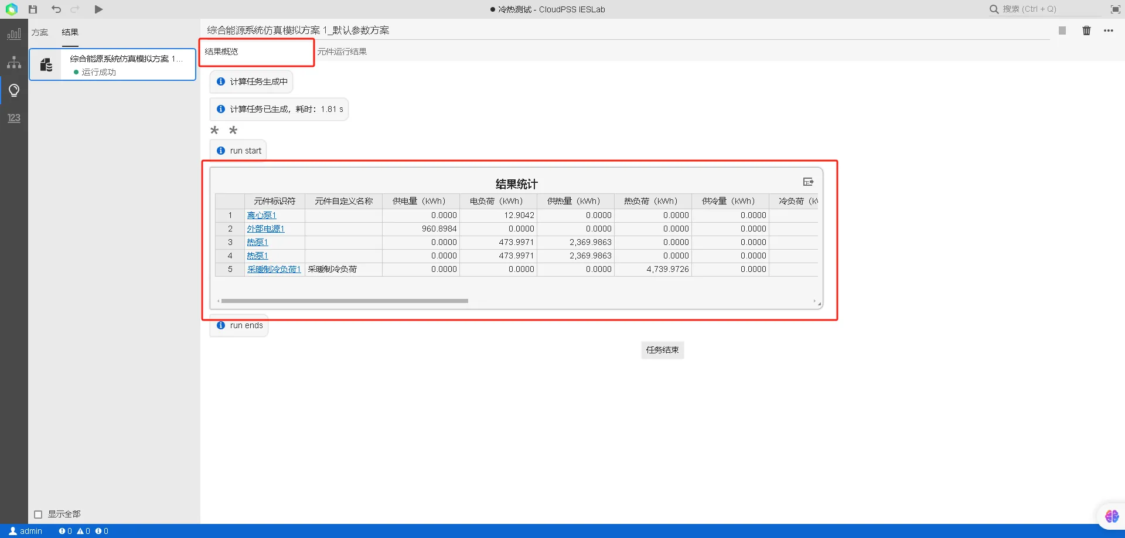Toggle the 显示全部 checkbox
The width and height of the screenshot is (1125, 538).
click(x=38, y=515)
